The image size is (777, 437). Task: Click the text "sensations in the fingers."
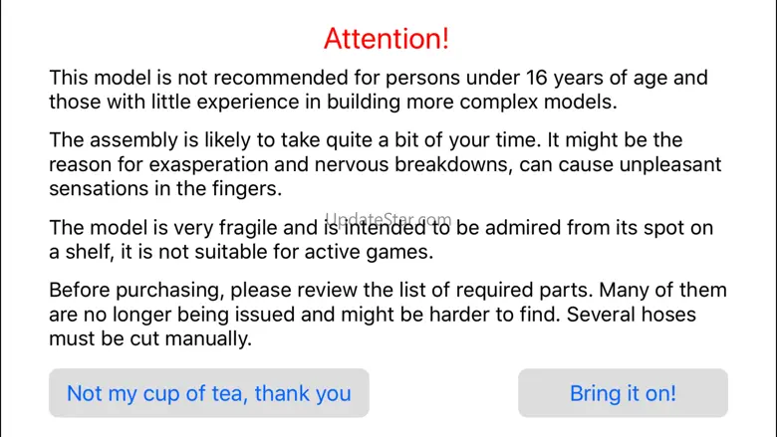tap(165, 188)
